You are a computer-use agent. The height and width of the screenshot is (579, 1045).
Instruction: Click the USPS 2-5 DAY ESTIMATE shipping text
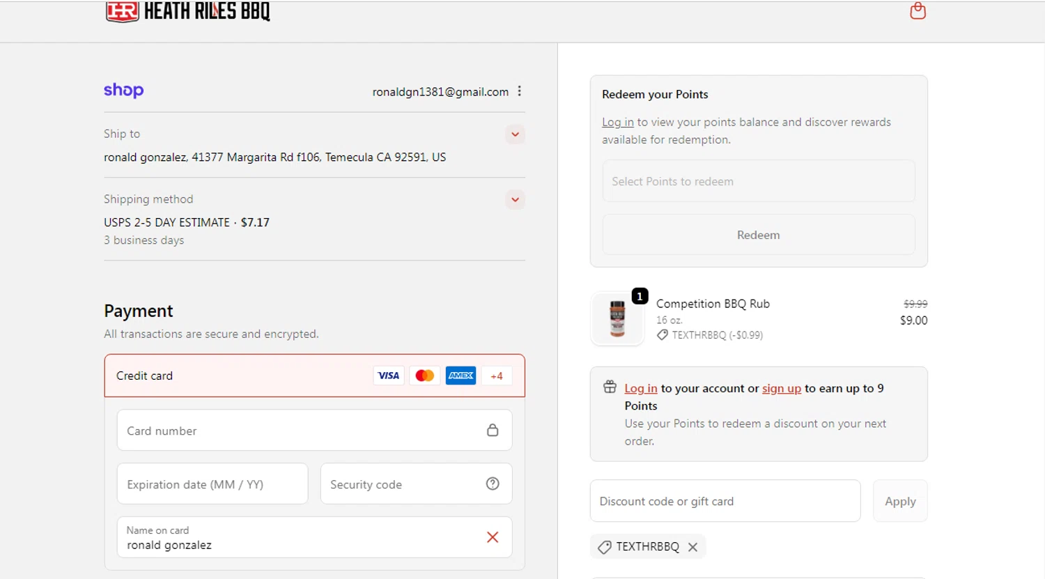coord(167,222)
